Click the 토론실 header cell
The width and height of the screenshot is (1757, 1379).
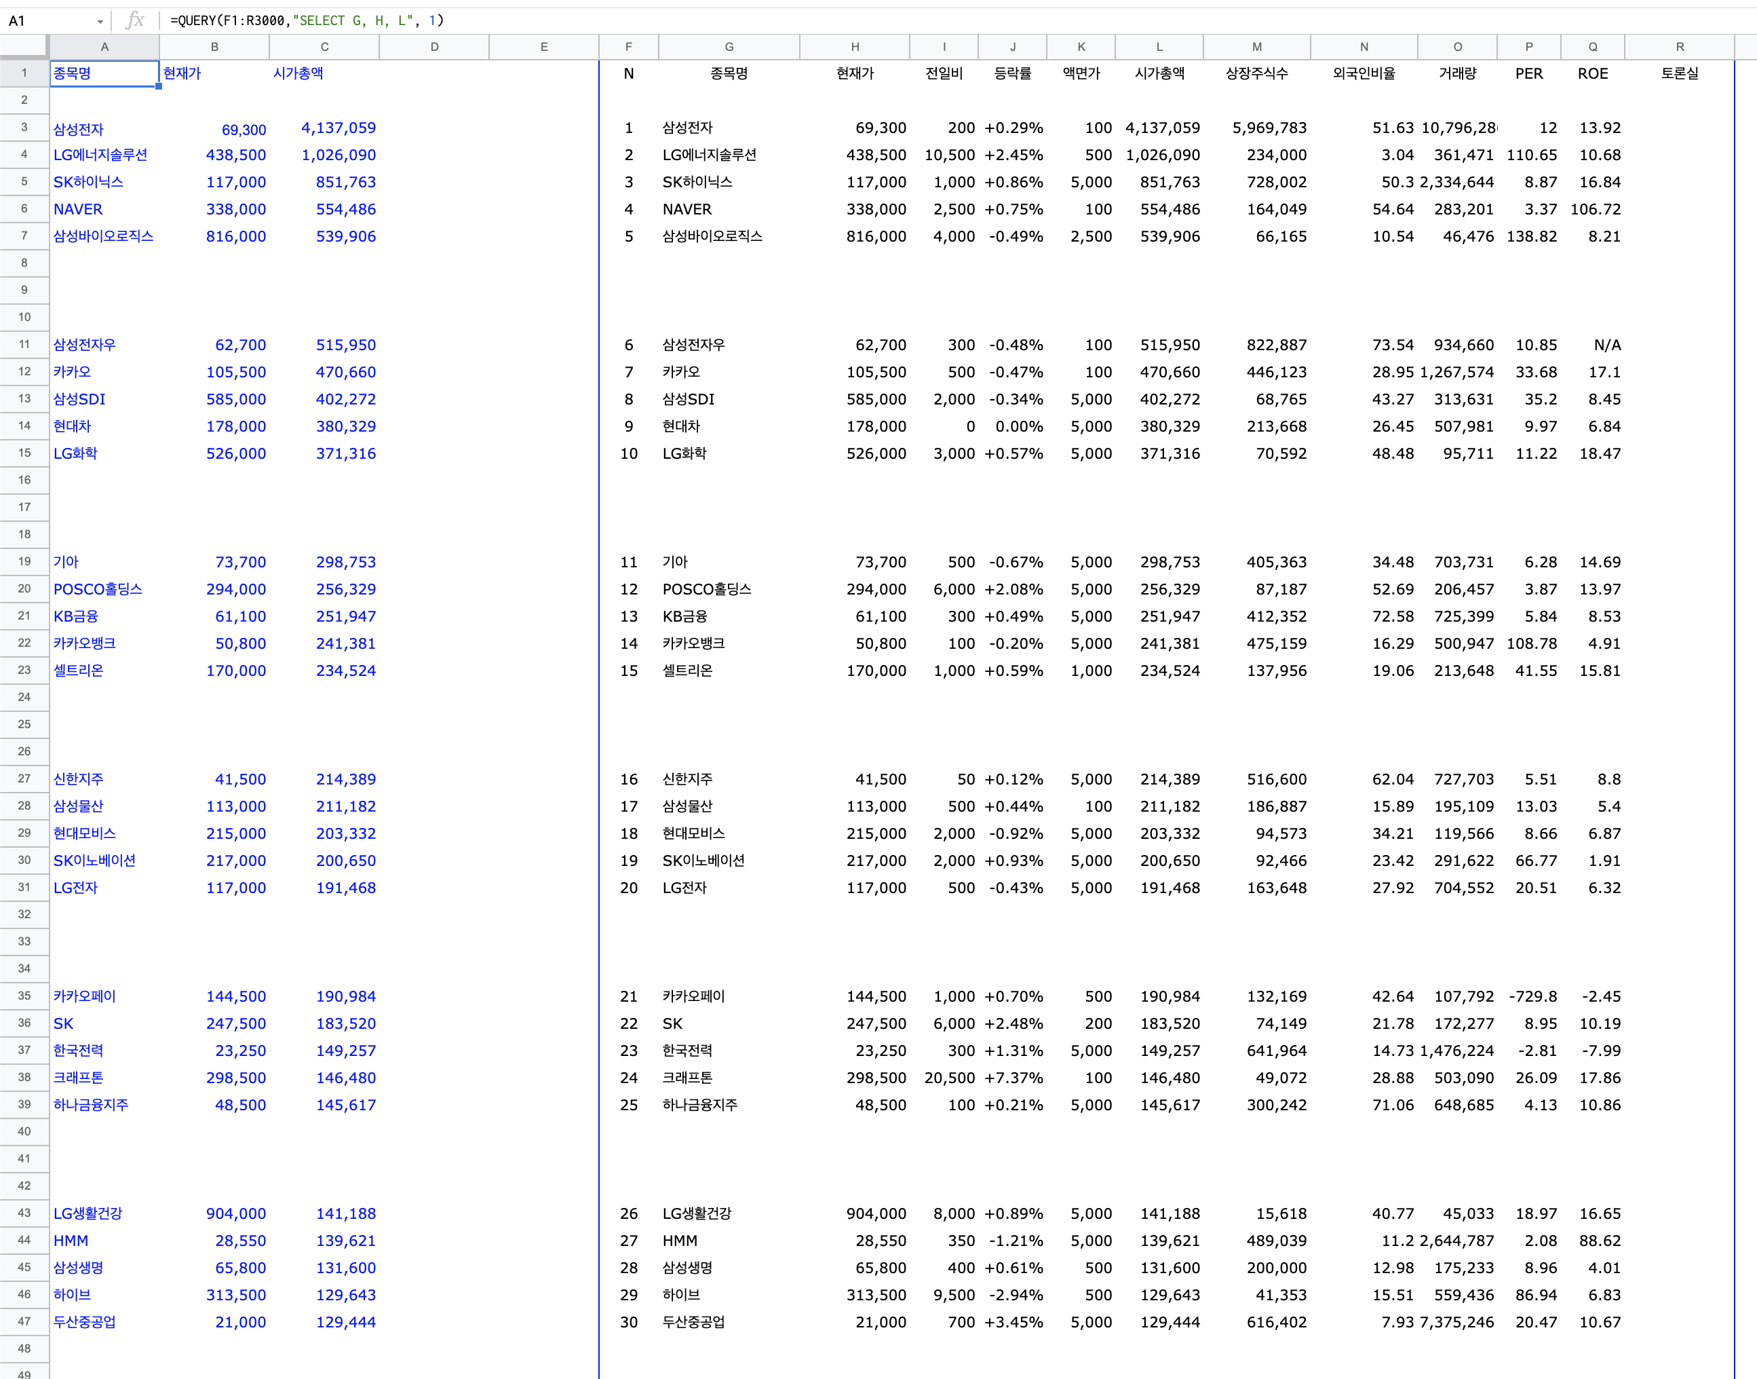click(x=1679, y=73)
